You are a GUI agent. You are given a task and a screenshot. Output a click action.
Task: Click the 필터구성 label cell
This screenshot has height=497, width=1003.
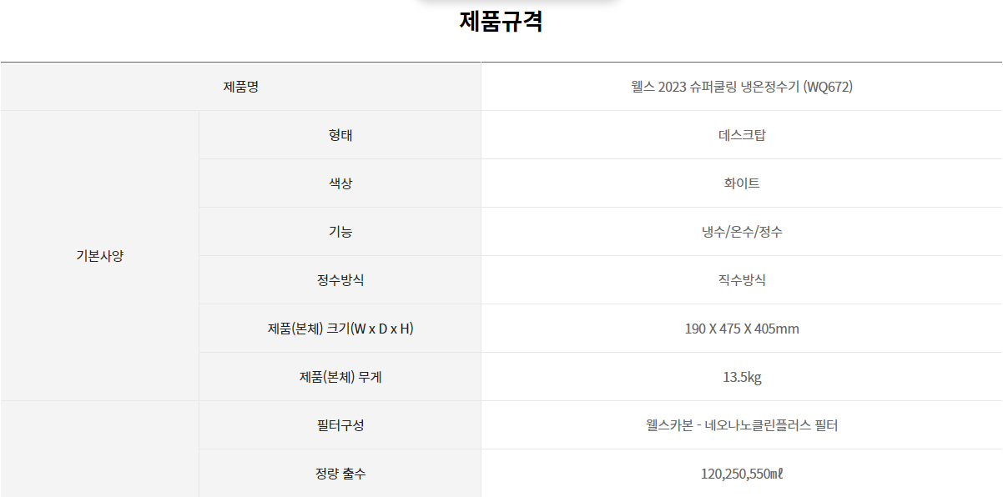pyautogui.click(x=340, y=425)
